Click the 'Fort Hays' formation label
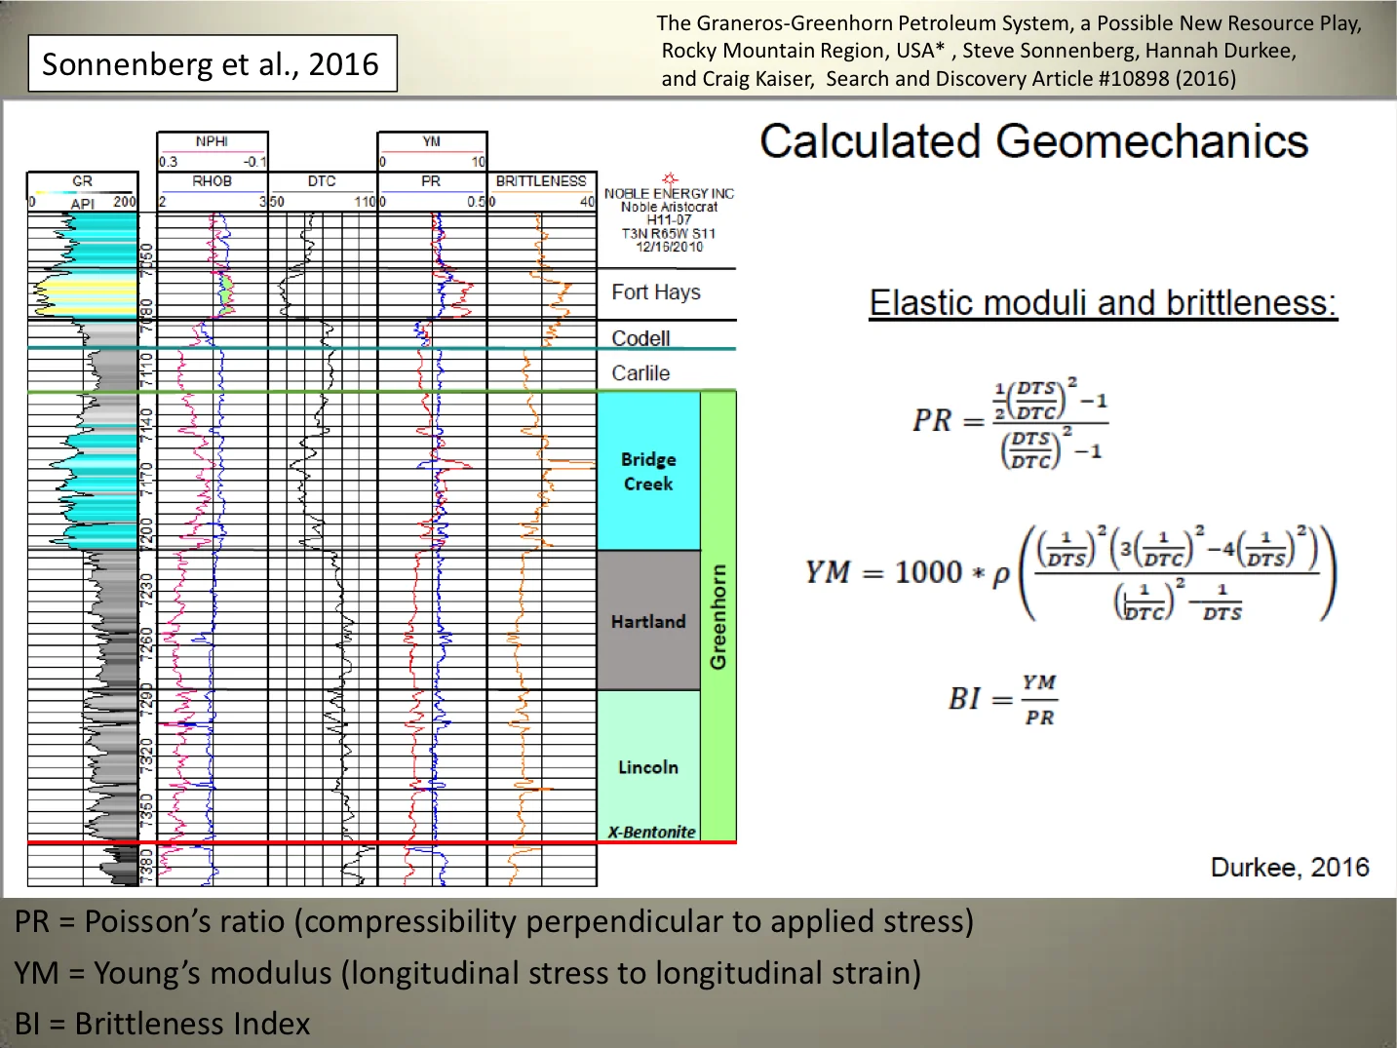This screenshot has width=1397, height=1048. [656, 292]
